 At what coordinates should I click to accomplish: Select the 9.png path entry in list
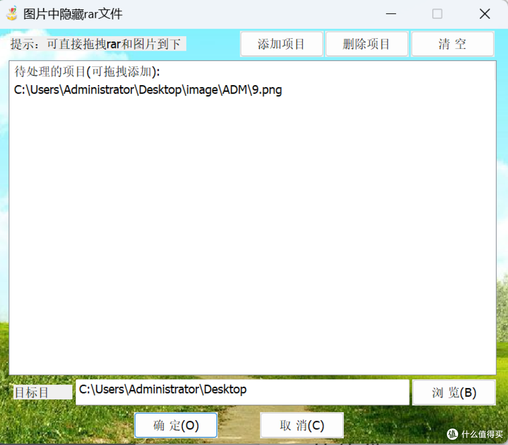[148, 90]
